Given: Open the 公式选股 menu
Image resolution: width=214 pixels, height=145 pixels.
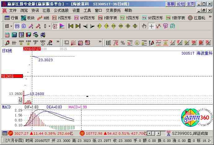Looking at the screenshot, I should tap(61, 11).
